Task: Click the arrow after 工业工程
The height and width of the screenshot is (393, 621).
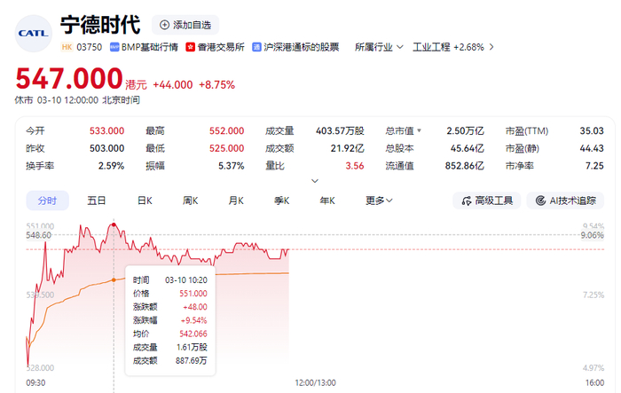Action: click(491, 47)
